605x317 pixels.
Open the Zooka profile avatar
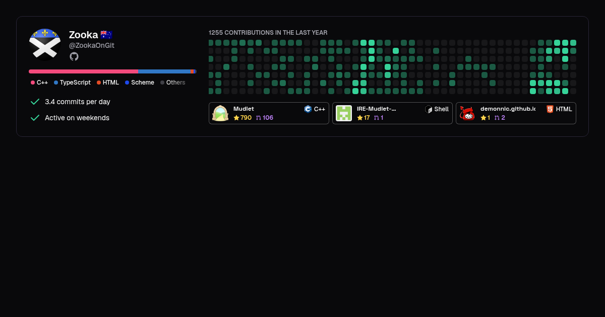45,45
